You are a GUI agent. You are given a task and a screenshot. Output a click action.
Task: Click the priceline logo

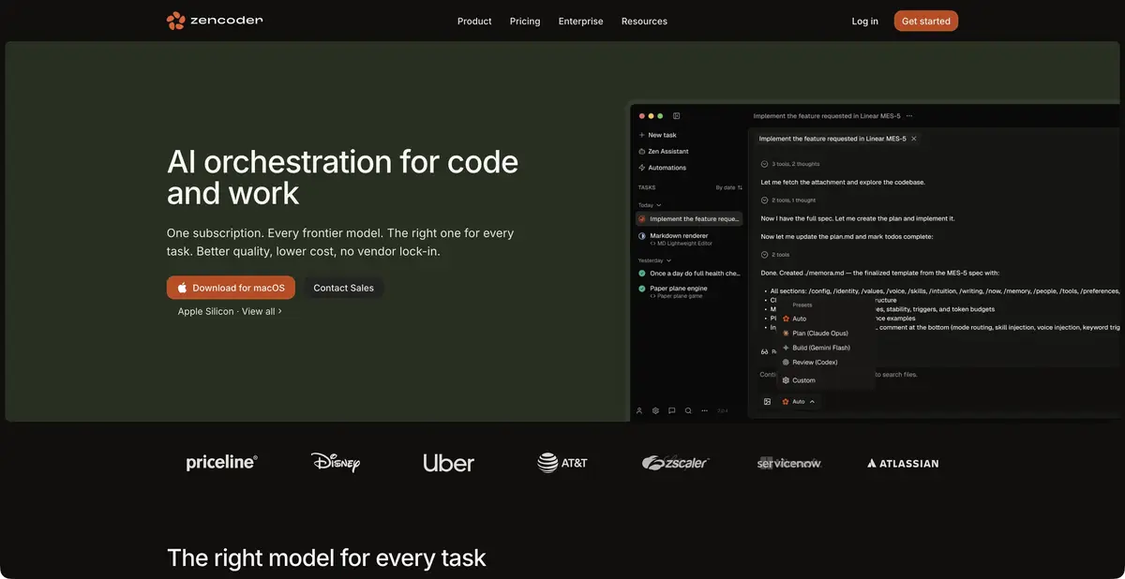tap(222, 462)
